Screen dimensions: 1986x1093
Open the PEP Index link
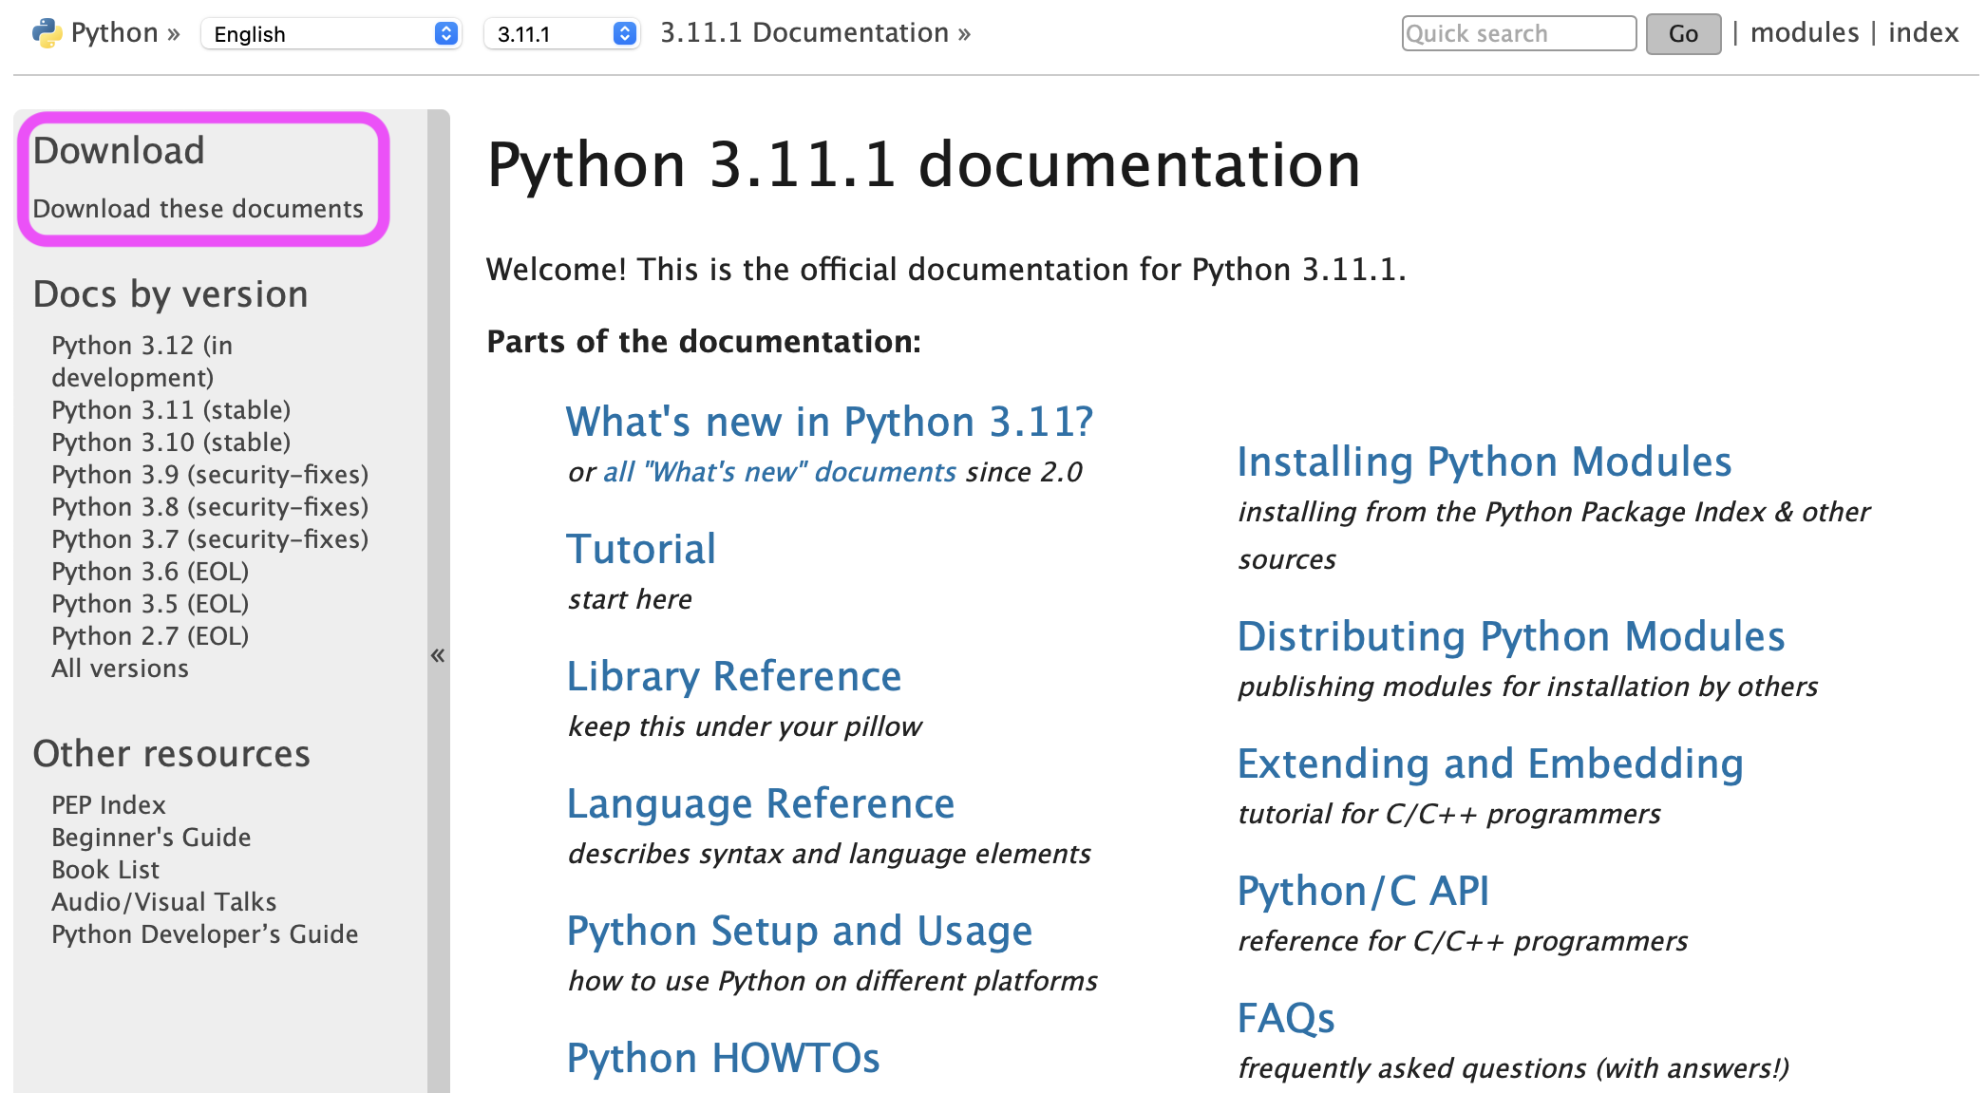108,805
